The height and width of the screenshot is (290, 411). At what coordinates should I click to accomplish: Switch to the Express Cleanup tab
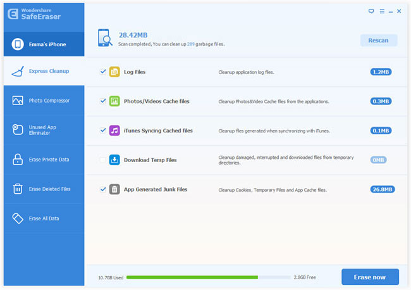coord(44,71)
